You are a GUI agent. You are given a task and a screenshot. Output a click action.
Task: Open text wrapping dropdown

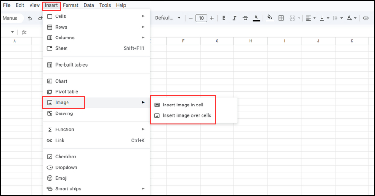pos(338,18)
